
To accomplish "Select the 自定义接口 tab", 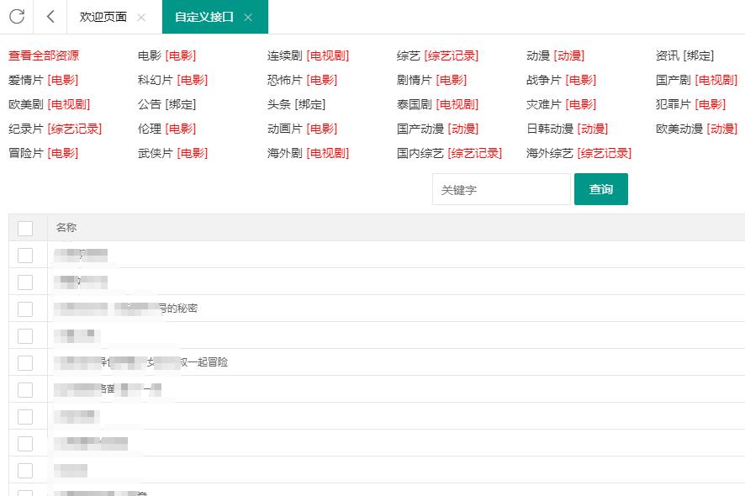I will coord(203,17).
